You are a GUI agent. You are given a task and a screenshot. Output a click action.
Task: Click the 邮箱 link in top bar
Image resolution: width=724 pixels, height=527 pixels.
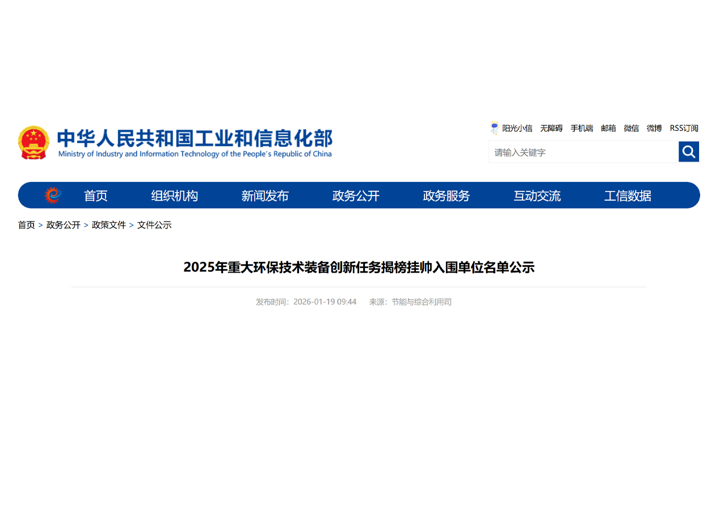point(608,129)
